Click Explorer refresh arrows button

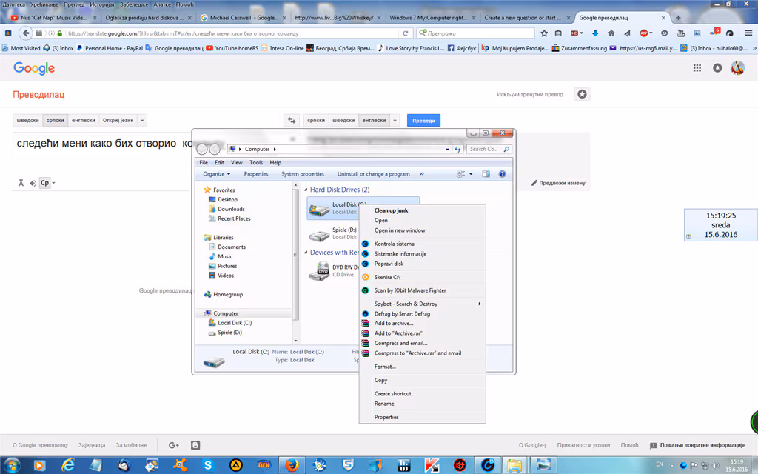457,149
